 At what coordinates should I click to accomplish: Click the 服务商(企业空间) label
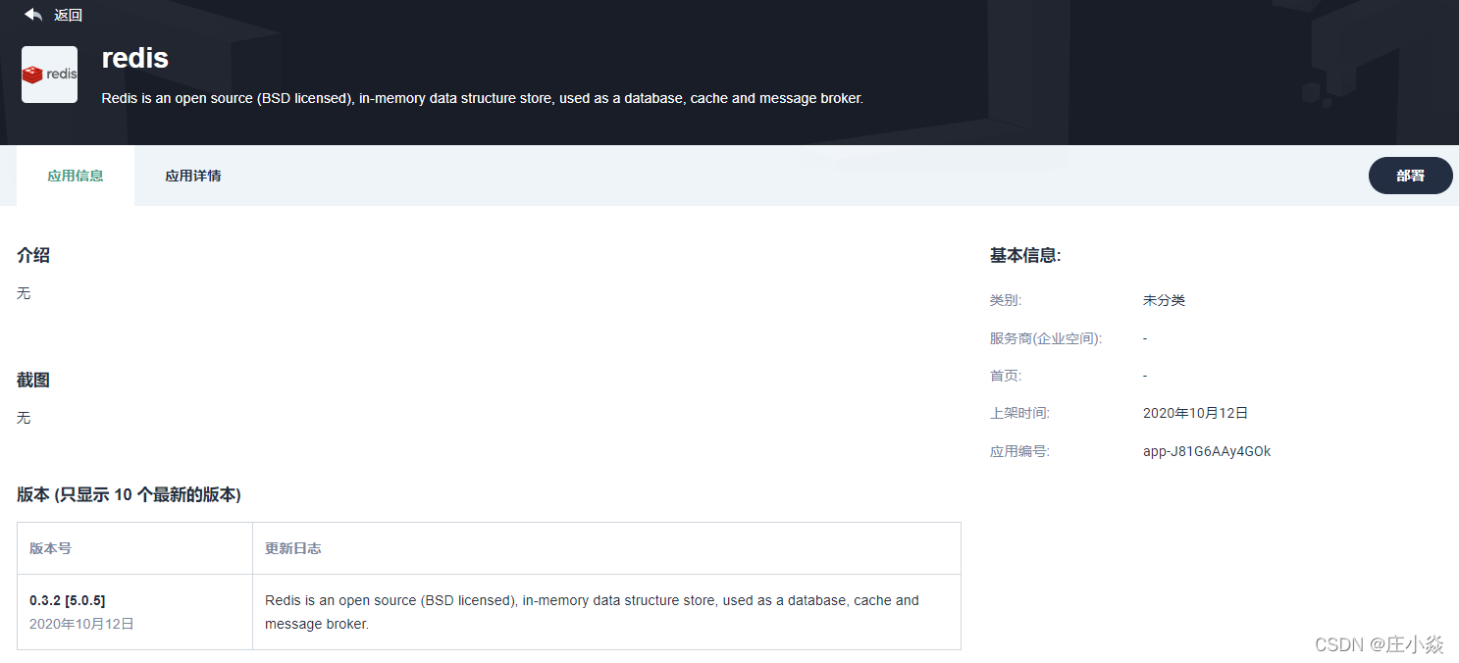[x=1046, y=338]
